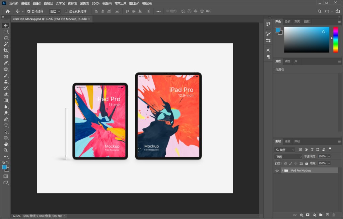Toggle lock all layer icon
This screenshot has height=219, width=343.
[306, 163]
